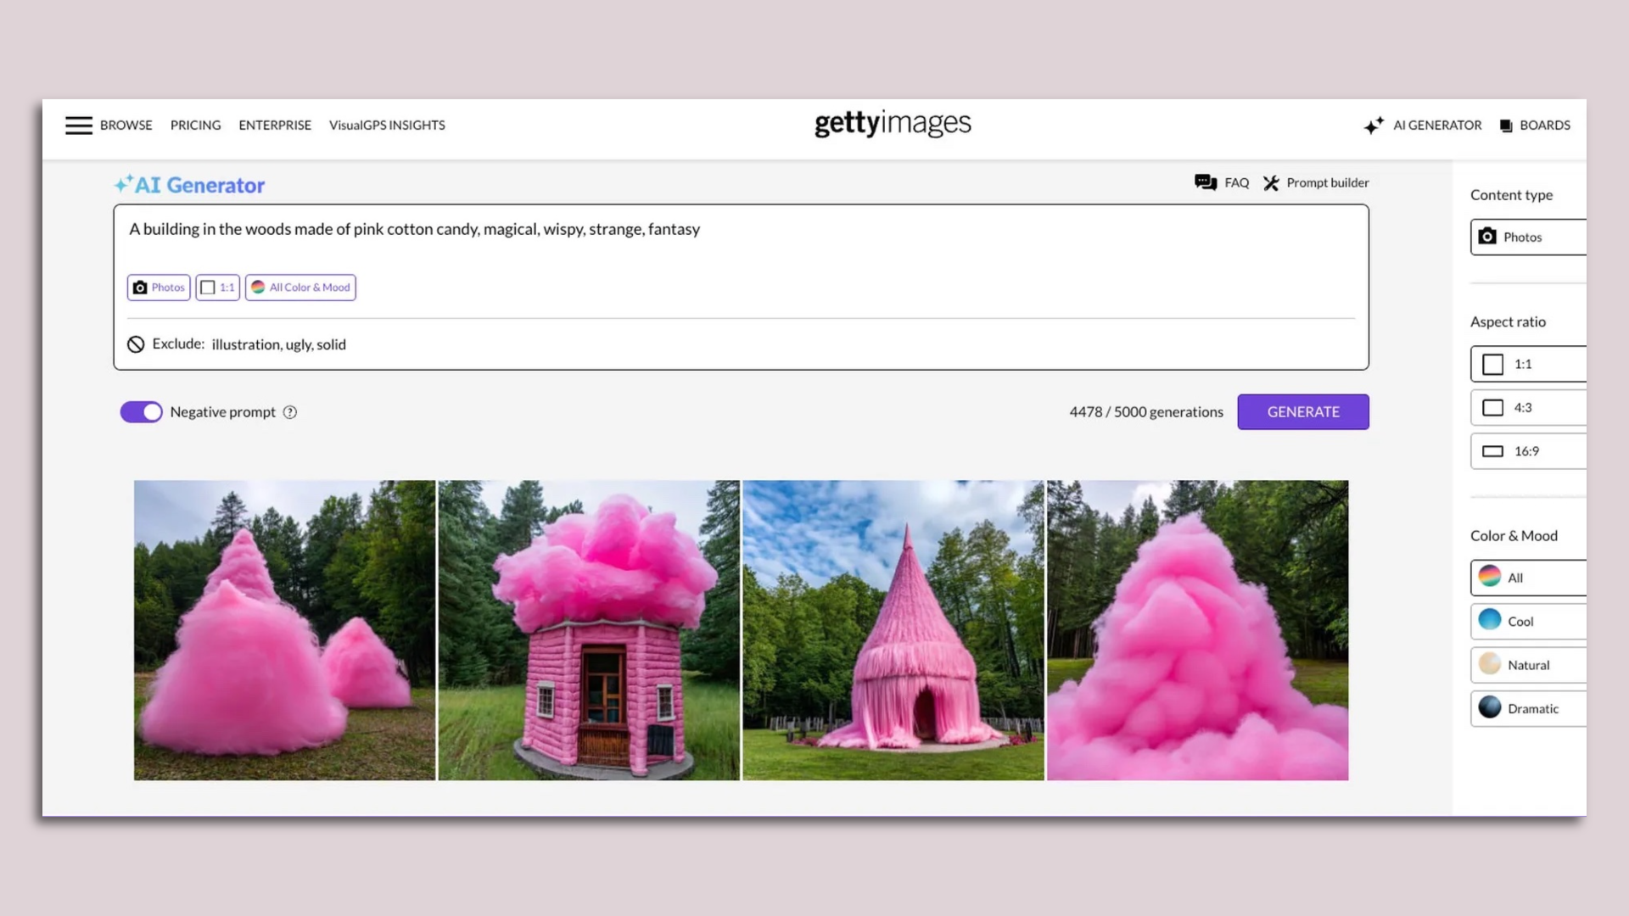Open the hamburger menu
The width and height of the screenshot is (1629, 916).
[78, 125]
